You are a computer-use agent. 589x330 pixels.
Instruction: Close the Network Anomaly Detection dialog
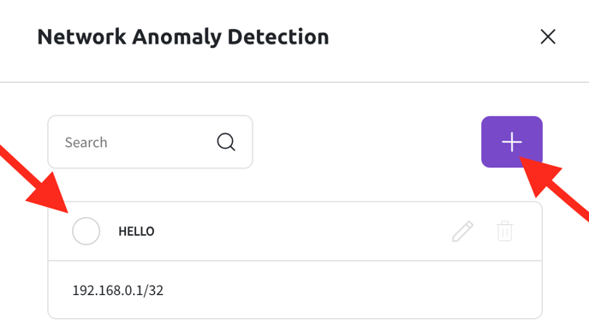click(548, 37)
